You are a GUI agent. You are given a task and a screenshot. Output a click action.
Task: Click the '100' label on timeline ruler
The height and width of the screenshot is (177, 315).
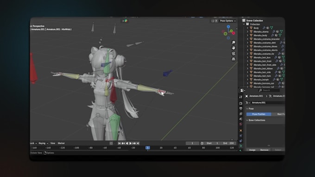coord(218,148)
